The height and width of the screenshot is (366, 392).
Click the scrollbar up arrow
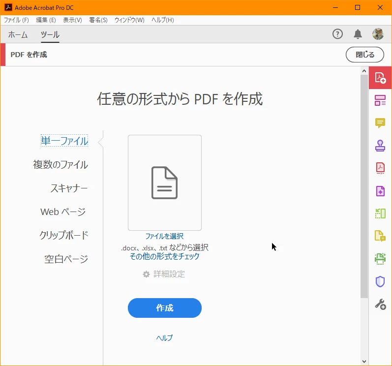(364, 71)
